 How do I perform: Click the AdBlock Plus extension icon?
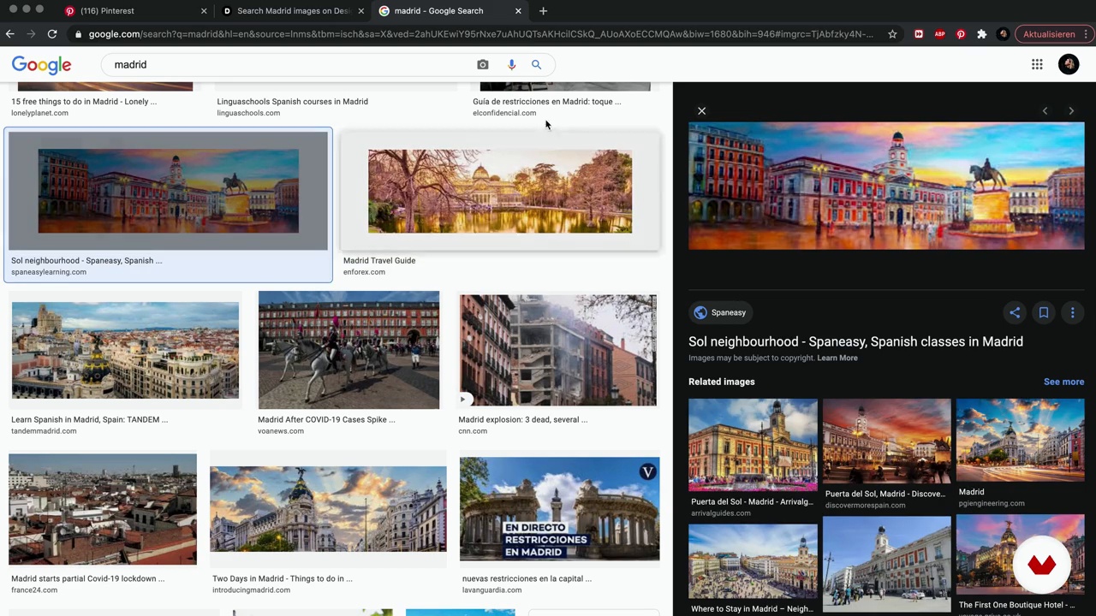939,34
